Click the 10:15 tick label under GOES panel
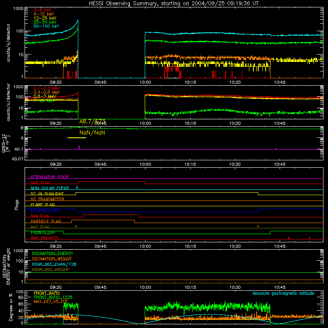328x328 pixels. click(190, 164)
